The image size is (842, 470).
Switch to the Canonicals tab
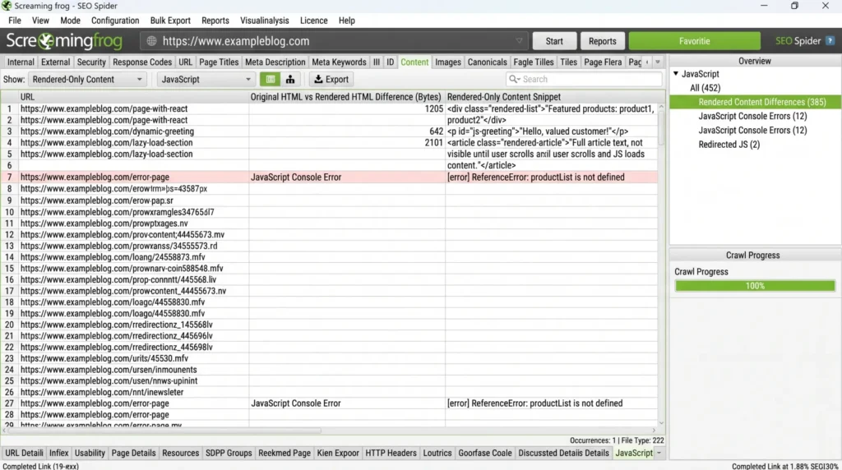pyautogui.click(x=487, y=62)
